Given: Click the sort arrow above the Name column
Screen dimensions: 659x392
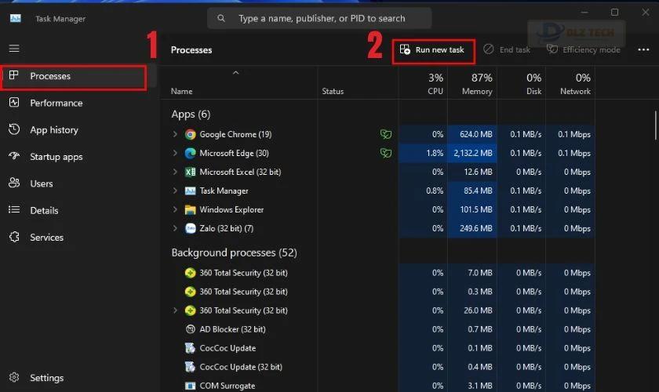Looking at the screenshot, I should pyautogui.click(x=236, y=73).
